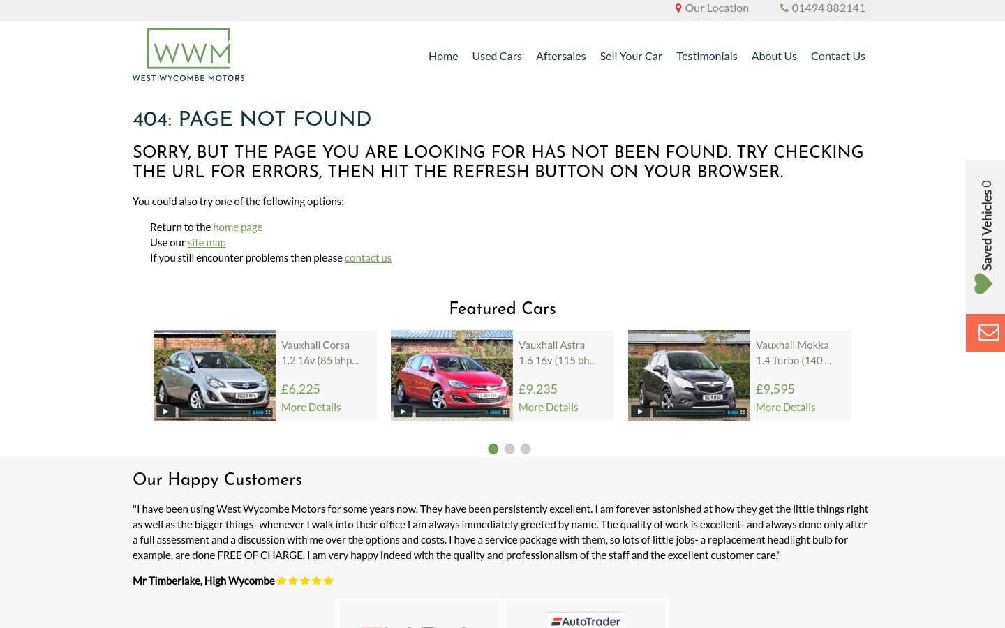Click the green phone icon
Screen dimensions: 1005x628
coord(784,8)
